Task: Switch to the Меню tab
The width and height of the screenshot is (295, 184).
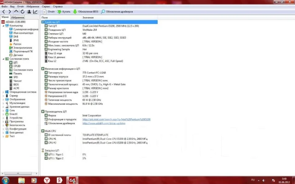Action: (5, 17)
